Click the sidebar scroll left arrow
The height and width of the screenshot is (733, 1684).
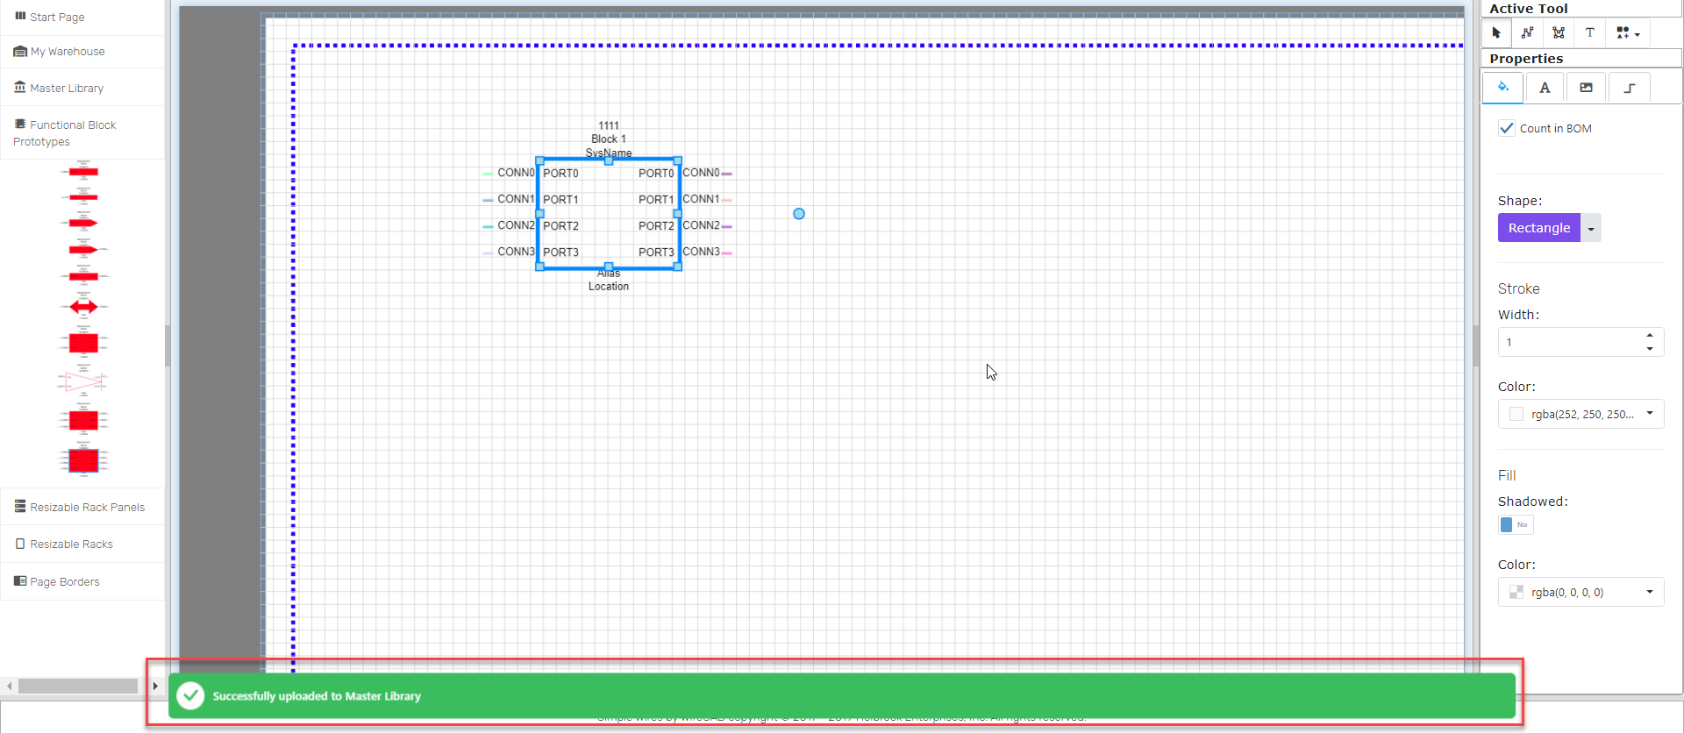point(9,686)
